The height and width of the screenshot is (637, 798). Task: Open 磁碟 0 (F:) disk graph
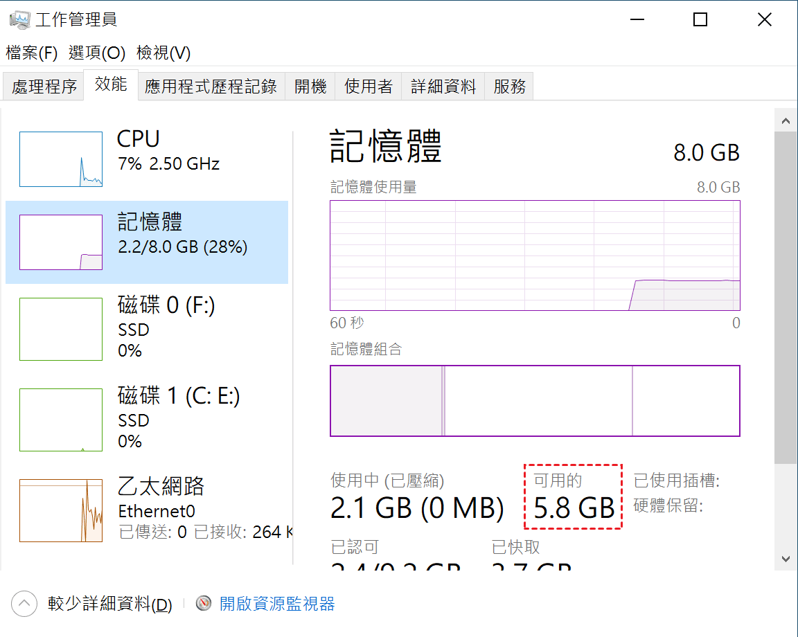pos(61,329)
